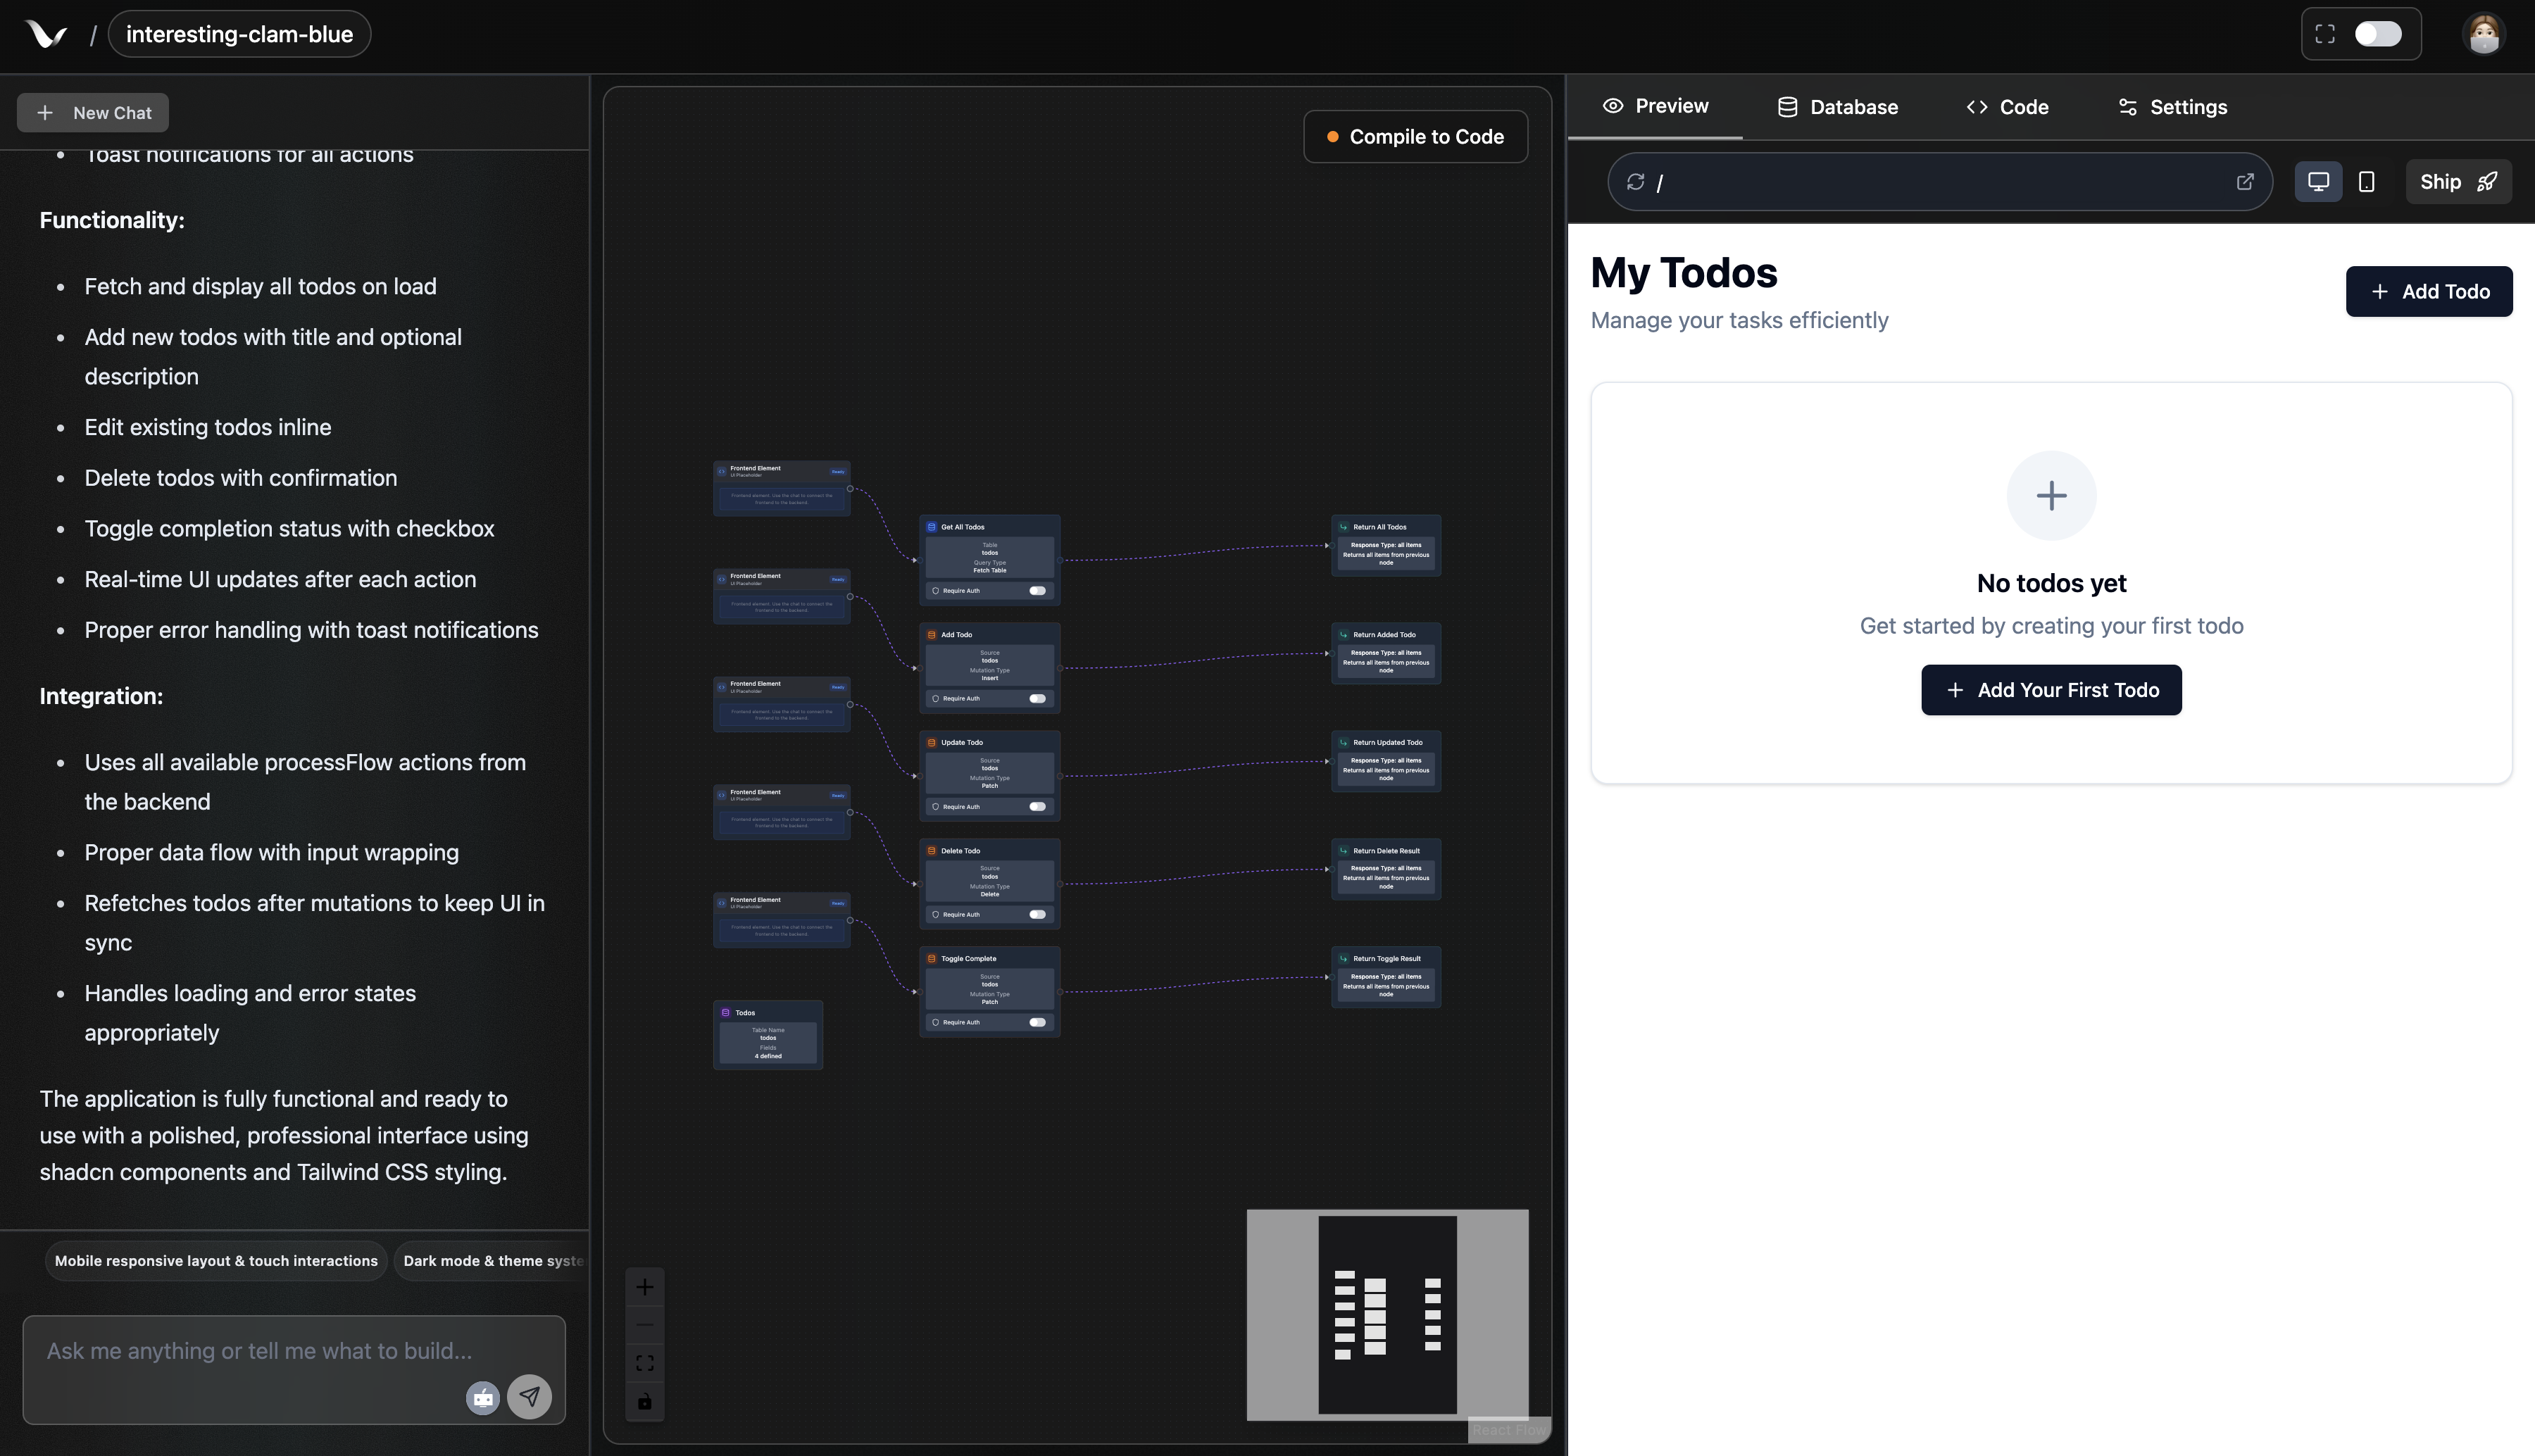Enable Require Auth on Get All Todos node

1038,591
